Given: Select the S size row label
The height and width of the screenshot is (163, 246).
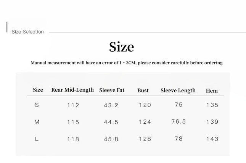Looking at the screenshot, I should pyautogui.click(x=37, y=105).
